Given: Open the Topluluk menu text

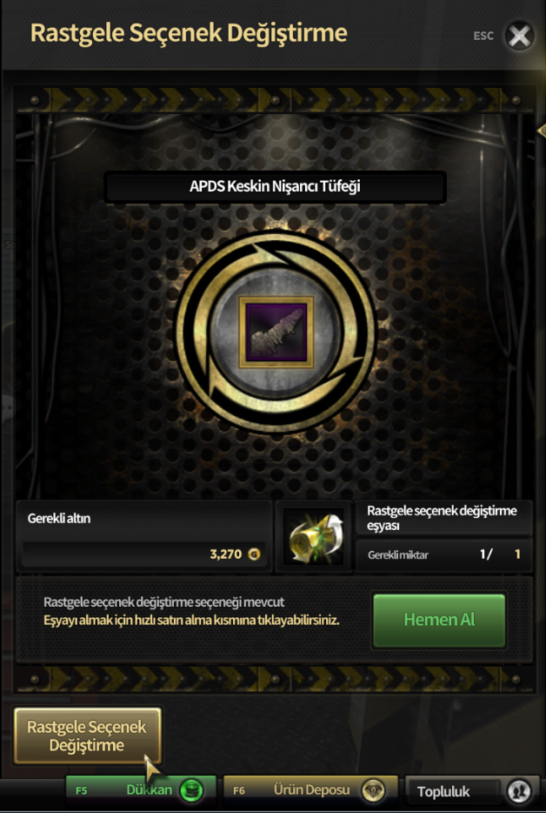Looking at the screenshot, I should (x=443, y=792).
